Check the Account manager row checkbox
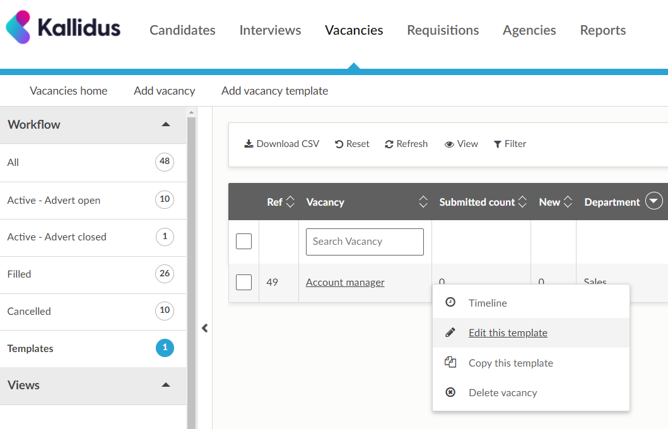Viewport: 668px width, 429px height. (243, 282)
